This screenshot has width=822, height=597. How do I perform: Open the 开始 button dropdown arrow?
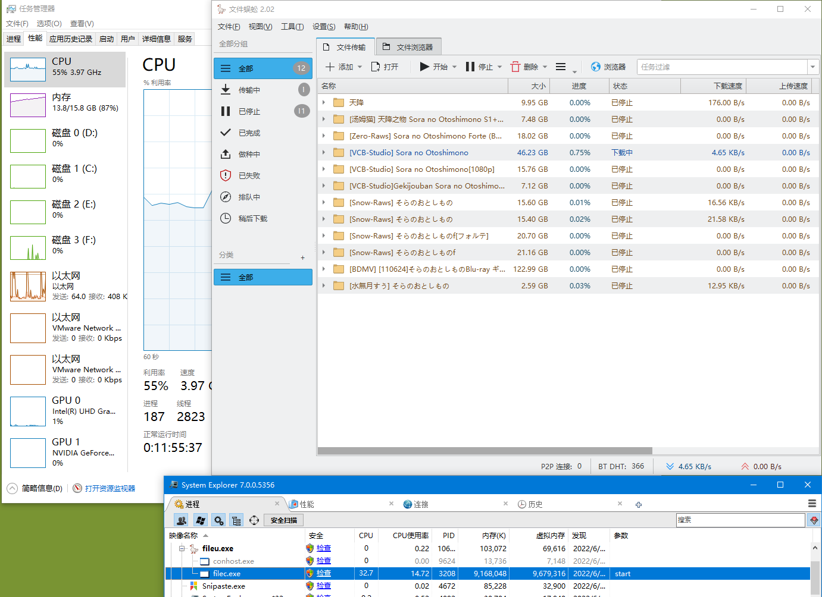(454, 67)
